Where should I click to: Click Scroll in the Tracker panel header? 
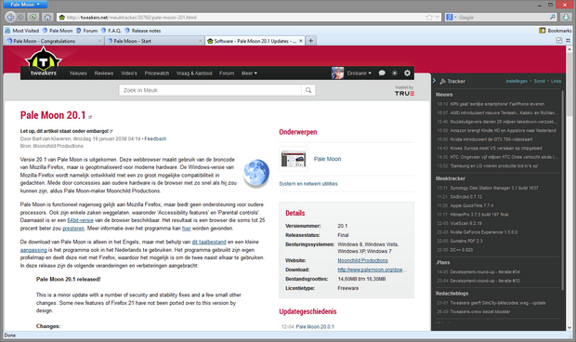pyautogui.click(x=539, y=81)
